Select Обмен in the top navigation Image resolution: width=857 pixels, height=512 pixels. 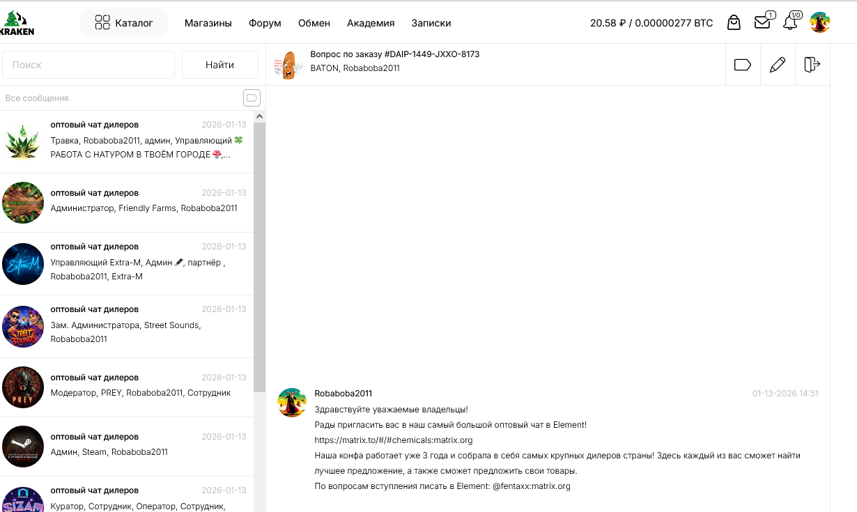pyautogui.click(x=314, y=23)
